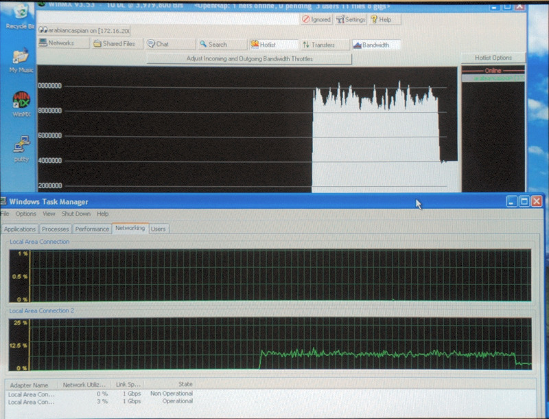Screen dimensions: 549x419
Task: Click the Hotlist Options button
Action: click(493, 58)
